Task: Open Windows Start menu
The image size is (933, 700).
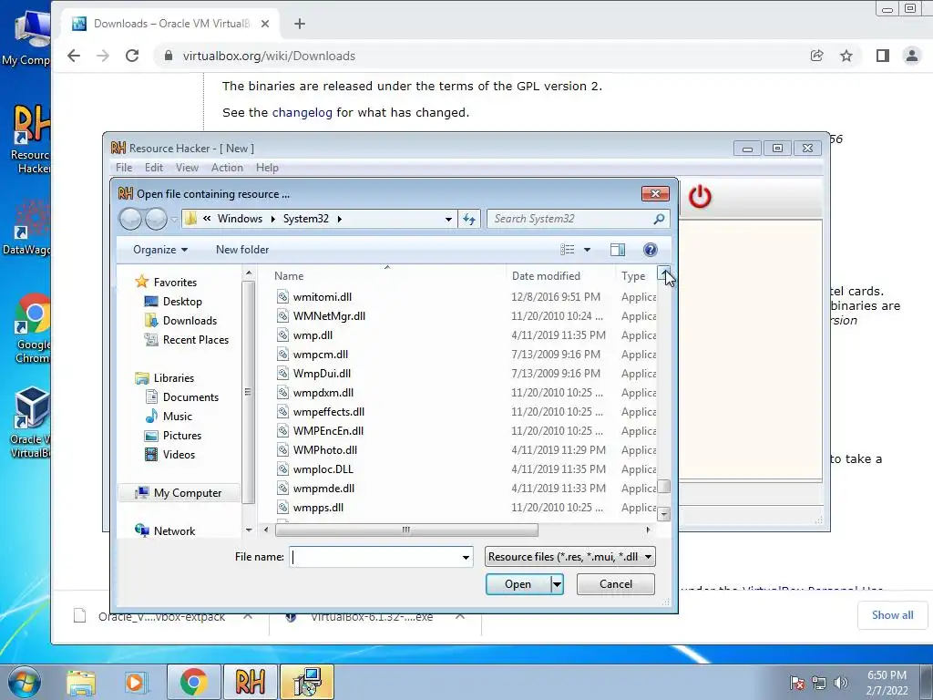Action: tap(23, 682)
